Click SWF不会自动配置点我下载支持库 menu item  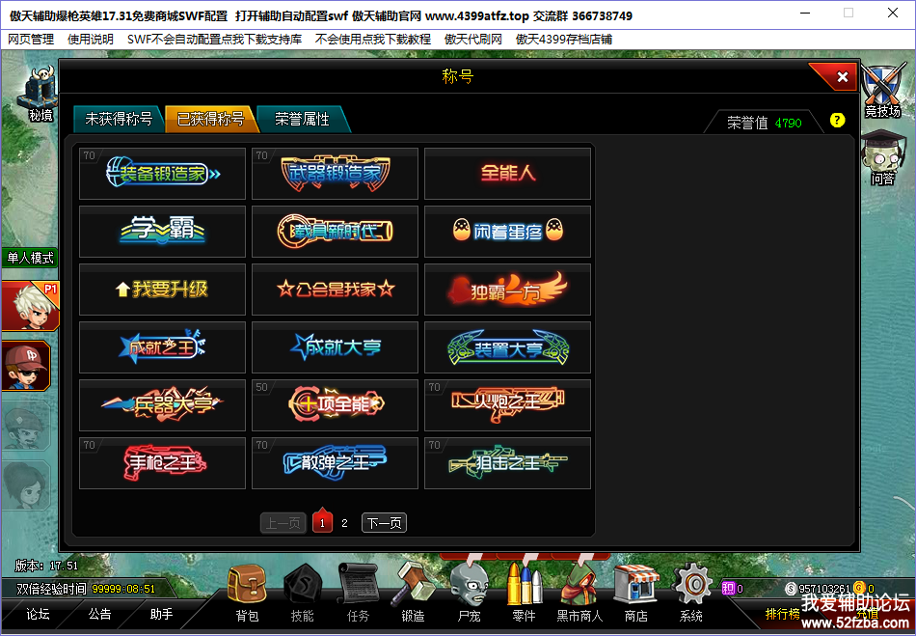(x=214, y=40)
